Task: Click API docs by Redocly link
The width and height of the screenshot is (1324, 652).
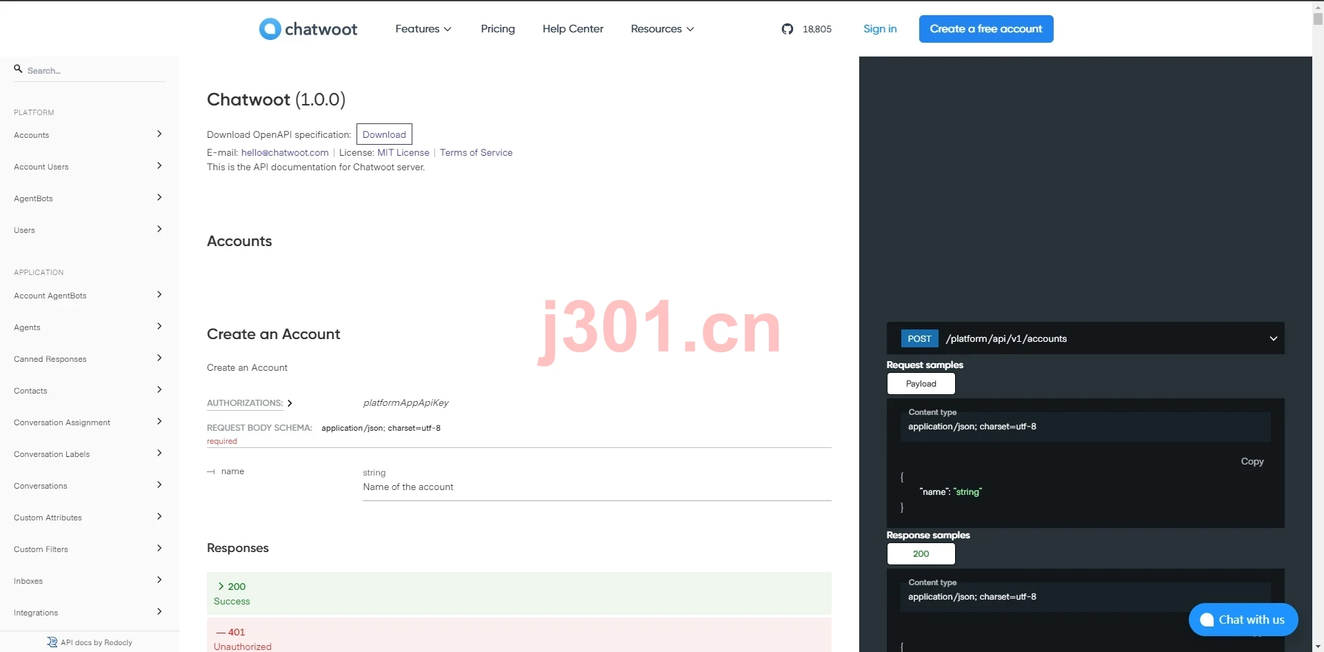Action: pos(90,642)
